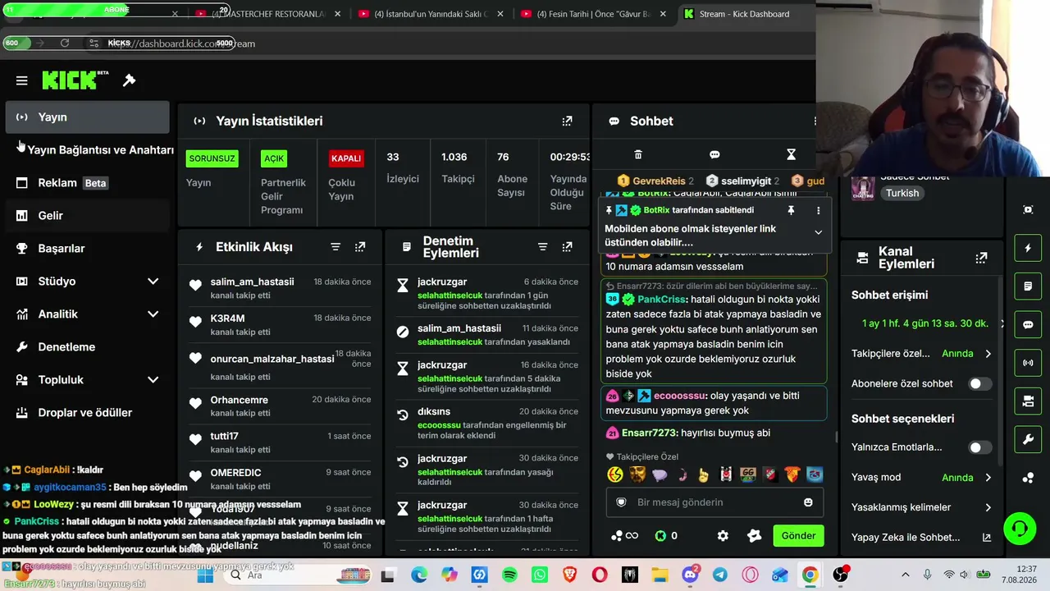The width and height of the screenshot is (1050, 591).
Task: Open the Başarılar sidebar item
Action: click(87, 249)
